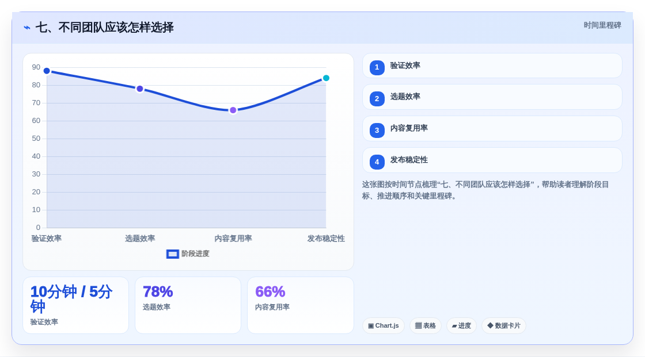The width and height of the screenshot is (645, 357).
Task: Click the x-axis label 内容复用率
Action: click(x=233, y=238)
